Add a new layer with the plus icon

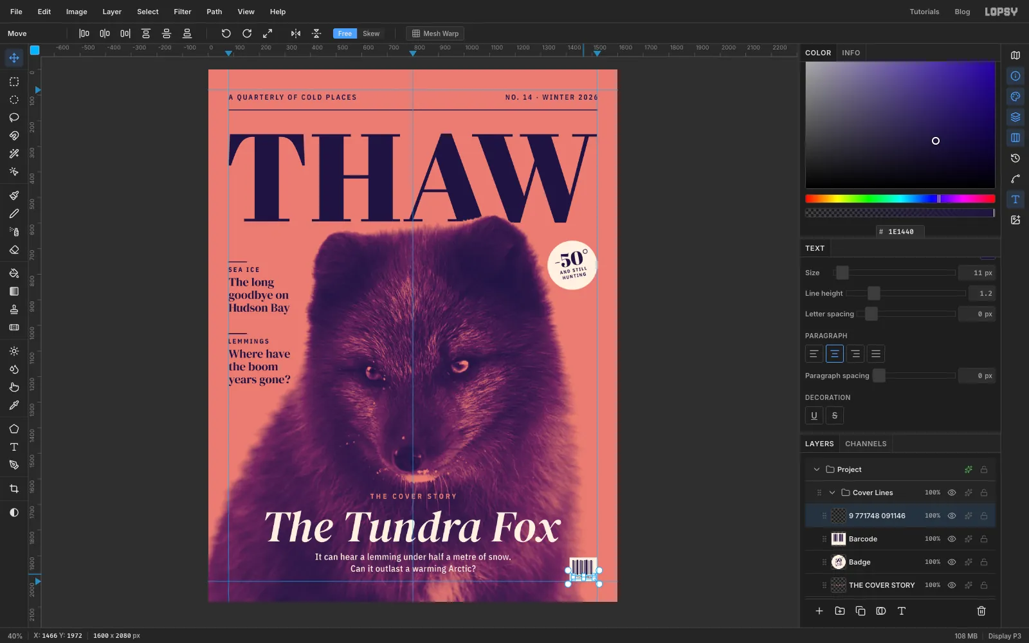pyautogui.click(x=819, y=611)
